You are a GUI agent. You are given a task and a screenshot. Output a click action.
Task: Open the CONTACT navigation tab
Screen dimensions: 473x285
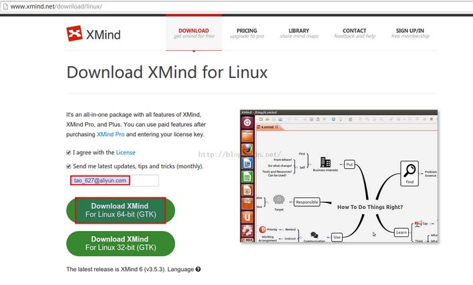coord(355,33)
